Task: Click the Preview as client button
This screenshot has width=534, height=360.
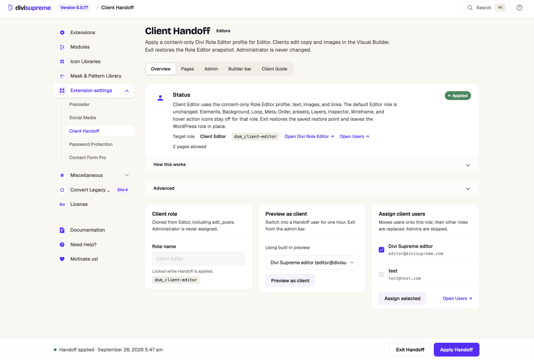Action: point(290,281)
